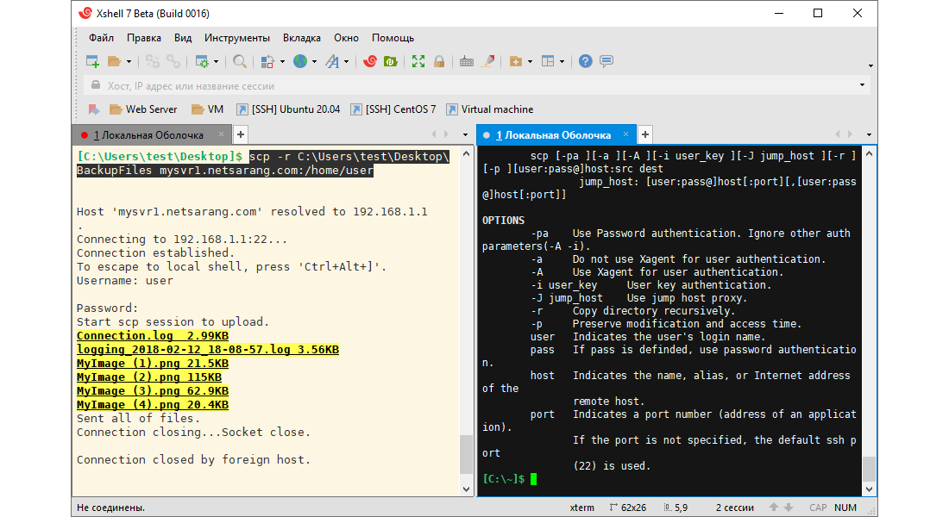Click right terminal scrollbar up arrow
Viewport: 949px width, 517px height.
point(869,153)
